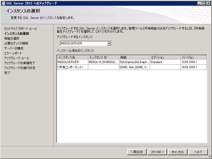The image size is (212, 159).
Task: Click the キャンセル button
Action: (178, 152)
